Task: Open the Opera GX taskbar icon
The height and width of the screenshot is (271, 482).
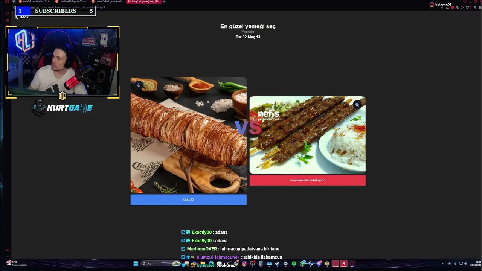Action: coord(352,263)
